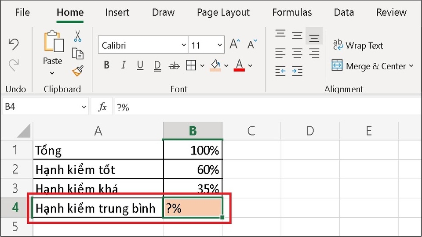The height and width of the screenshot is (237, 422).
Task: Toggle Double Underline formatting
Action: click(x=157, y=66)
